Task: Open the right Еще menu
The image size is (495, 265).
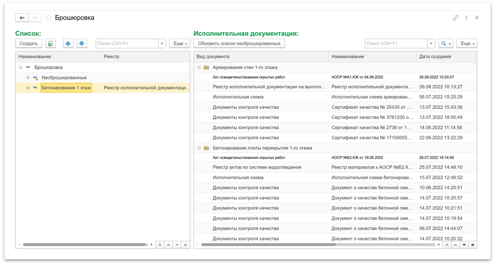Action: [x=466, y=44]
